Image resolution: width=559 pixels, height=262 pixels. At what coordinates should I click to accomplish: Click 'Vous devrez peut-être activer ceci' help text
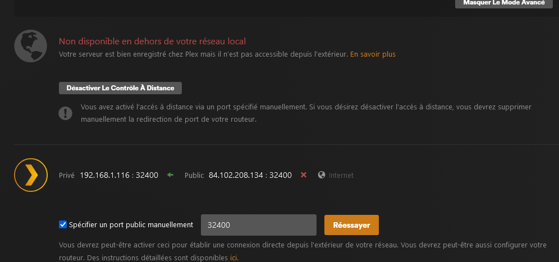(x=303, y=251)
